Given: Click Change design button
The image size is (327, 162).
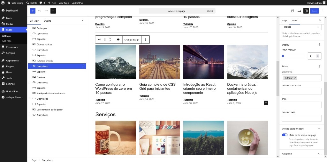Looking at the screenshot, I should (132, 39).
